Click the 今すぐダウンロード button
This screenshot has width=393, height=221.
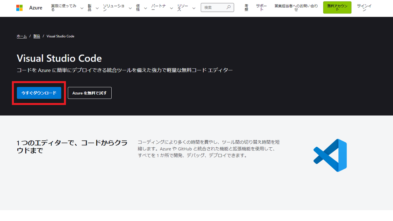pos(39,93)
